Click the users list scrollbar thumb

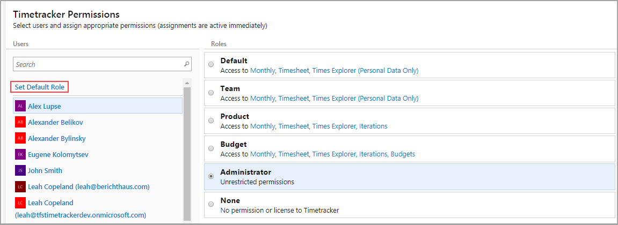187,153
